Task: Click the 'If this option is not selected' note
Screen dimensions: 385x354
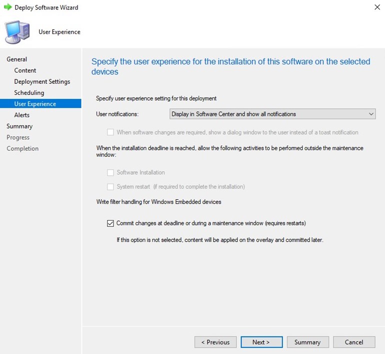Action: 220,240
